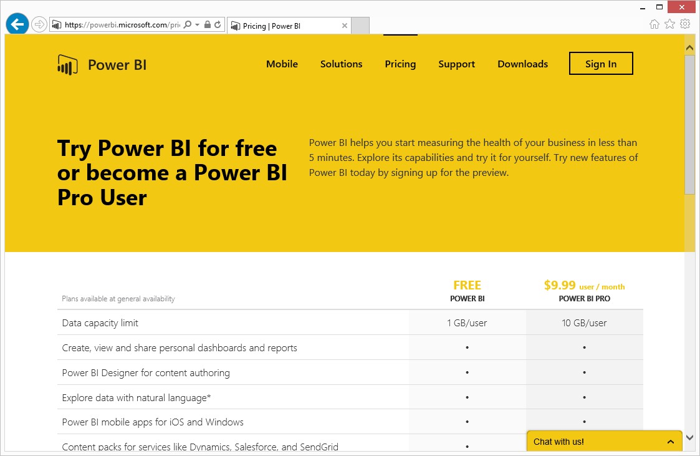
Task: Click the vertical scrollbar thumb
Action: point(689,124)
